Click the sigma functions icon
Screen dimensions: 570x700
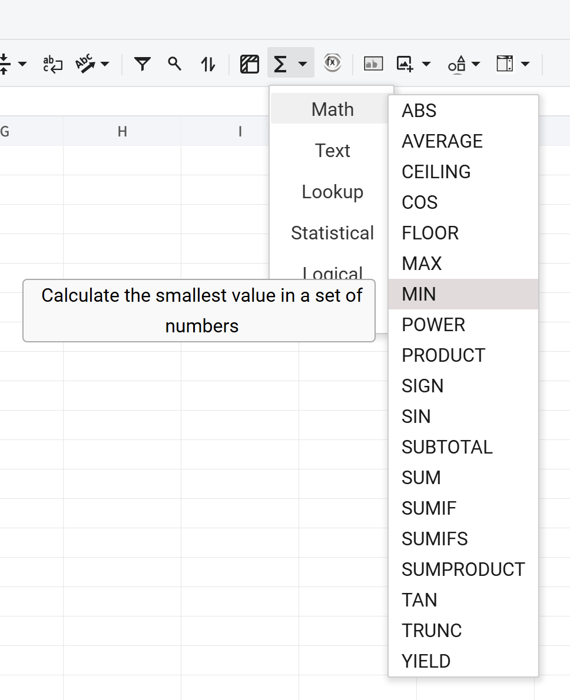pos(281,64)
